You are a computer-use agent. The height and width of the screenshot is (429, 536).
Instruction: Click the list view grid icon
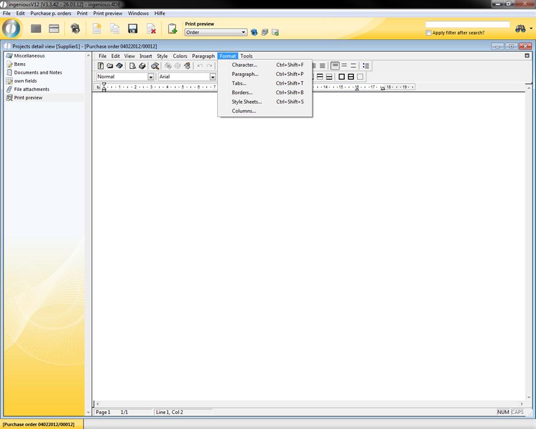tap(36, 29)
